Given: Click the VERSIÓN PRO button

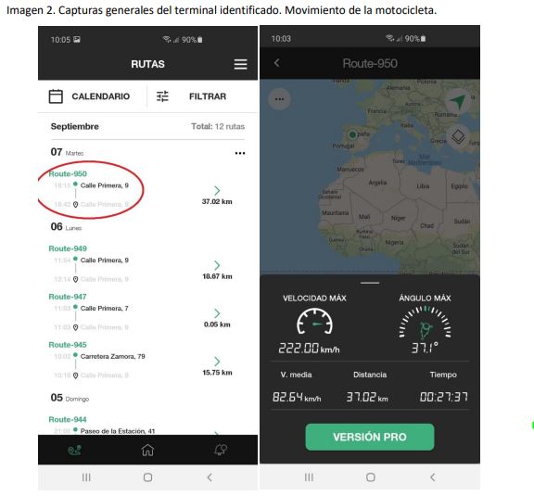Looking at the screenshot, I should click(370, 437).
